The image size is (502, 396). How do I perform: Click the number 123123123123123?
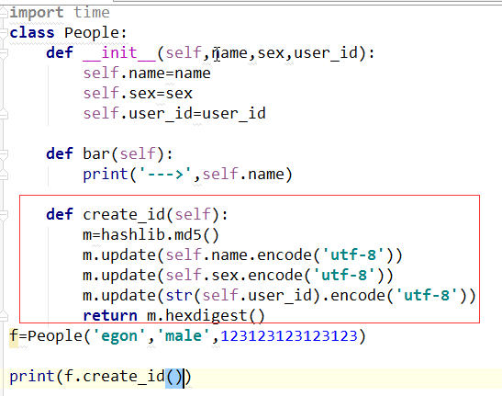point(289,336)
